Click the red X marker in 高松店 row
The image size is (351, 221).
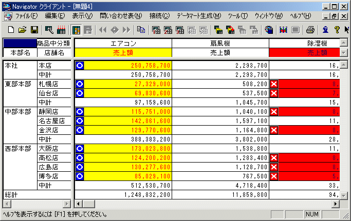(274, 158)
